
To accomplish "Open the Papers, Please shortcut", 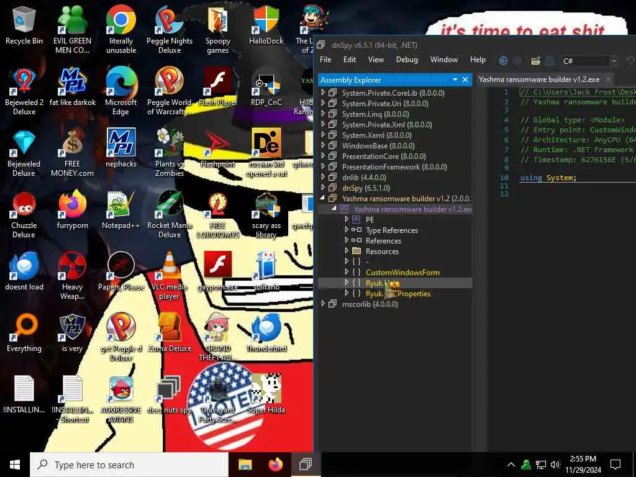I will [x=121, y=272].
